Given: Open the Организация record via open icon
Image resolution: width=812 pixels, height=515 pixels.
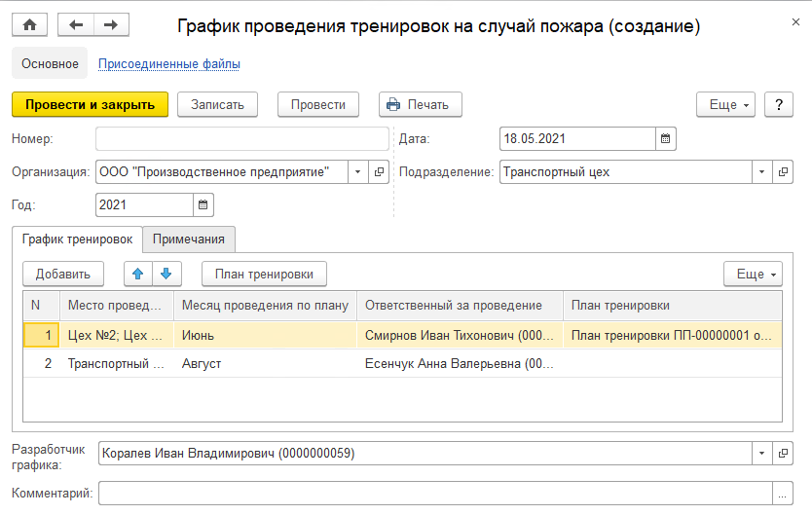Looking at the screenshot, I should [380, 172].
